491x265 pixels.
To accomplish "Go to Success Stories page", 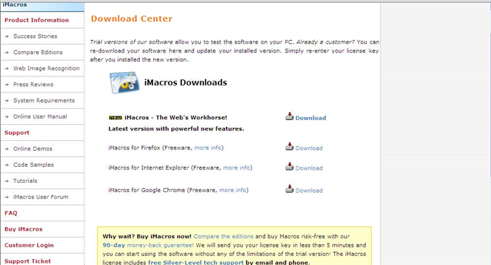I will 35,36.
